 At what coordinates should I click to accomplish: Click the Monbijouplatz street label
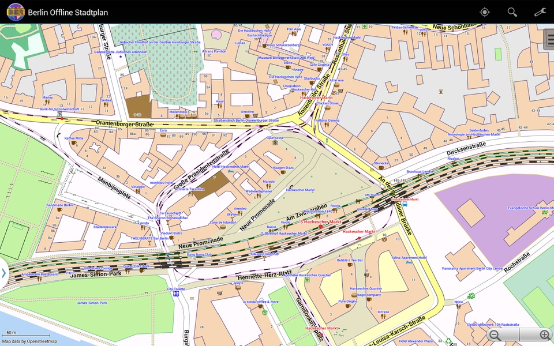[114, 187]
